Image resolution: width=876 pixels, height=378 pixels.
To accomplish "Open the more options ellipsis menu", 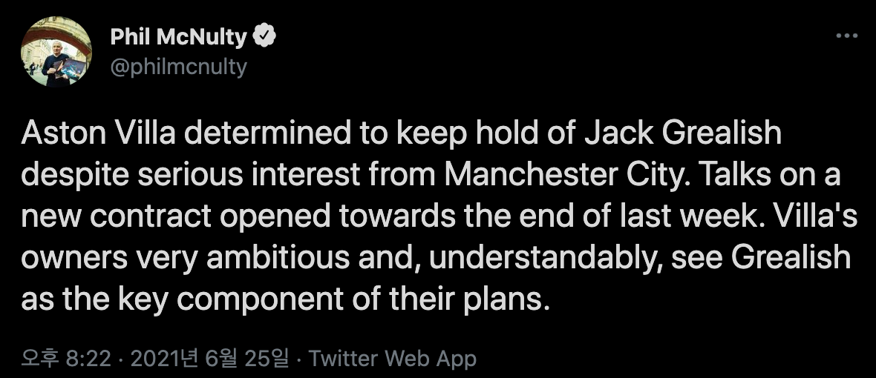I will point(846,36).
